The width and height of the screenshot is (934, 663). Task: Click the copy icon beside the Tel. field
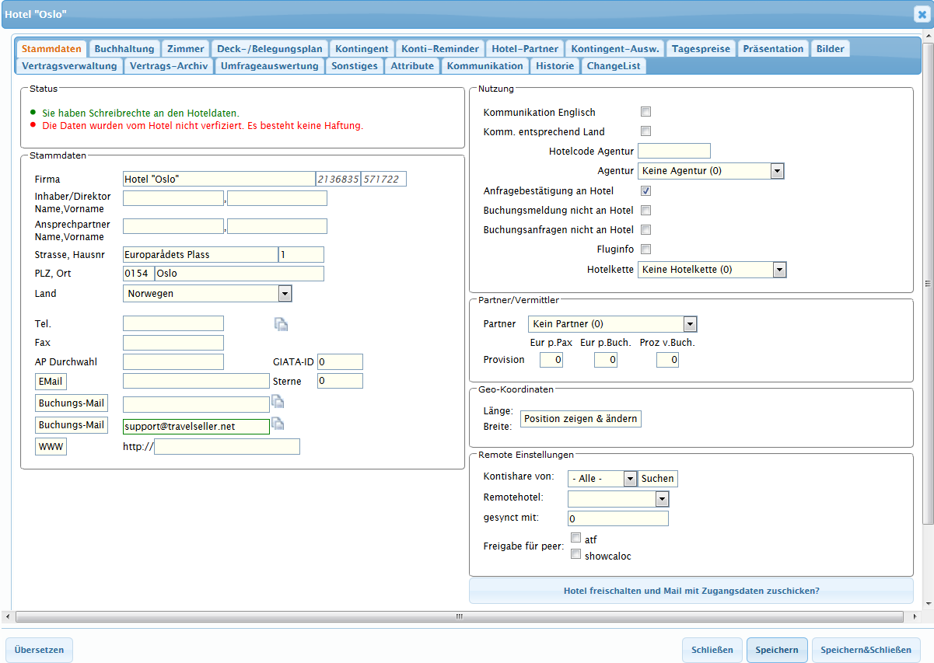(281, 325)
